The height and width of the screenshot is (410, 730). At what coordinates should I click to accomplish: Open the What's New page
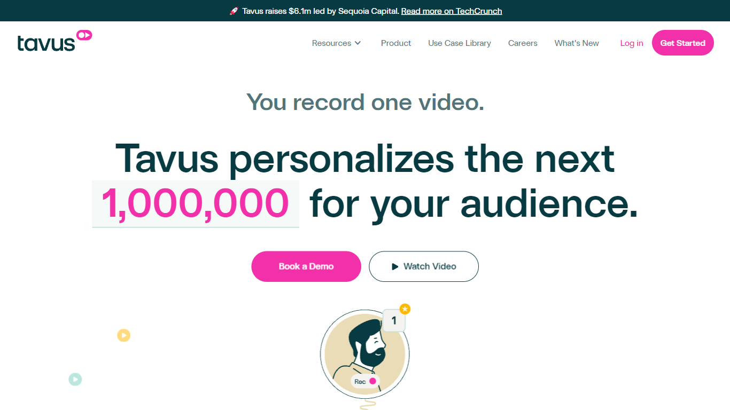click(x=577, y=43)
